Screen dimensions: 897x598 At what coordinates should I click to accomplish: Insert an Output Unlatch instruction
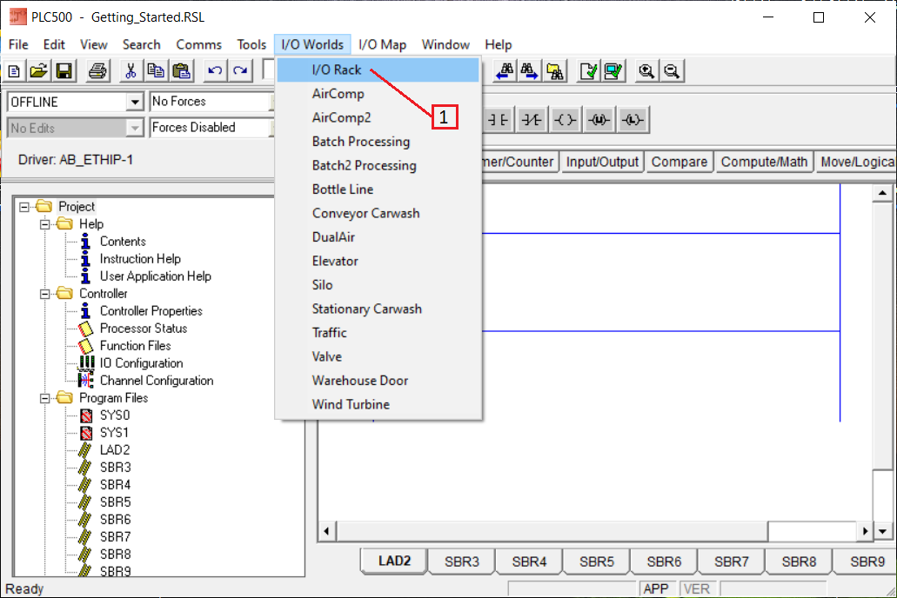(599, 120)
